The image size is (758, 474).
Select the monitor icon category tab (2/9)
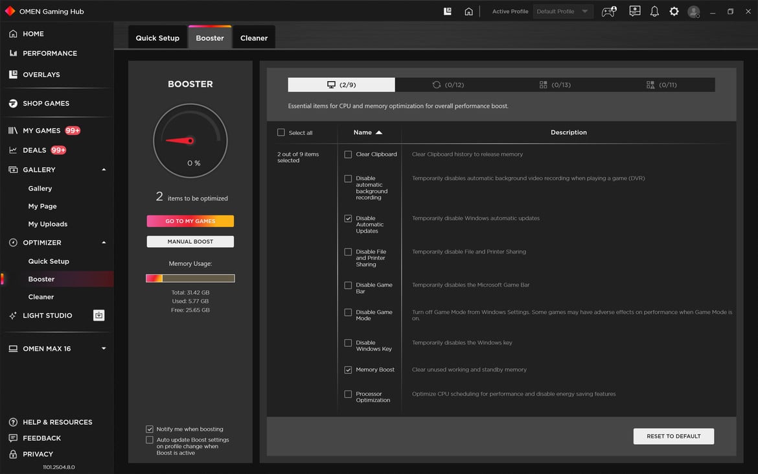coord(341,85)
